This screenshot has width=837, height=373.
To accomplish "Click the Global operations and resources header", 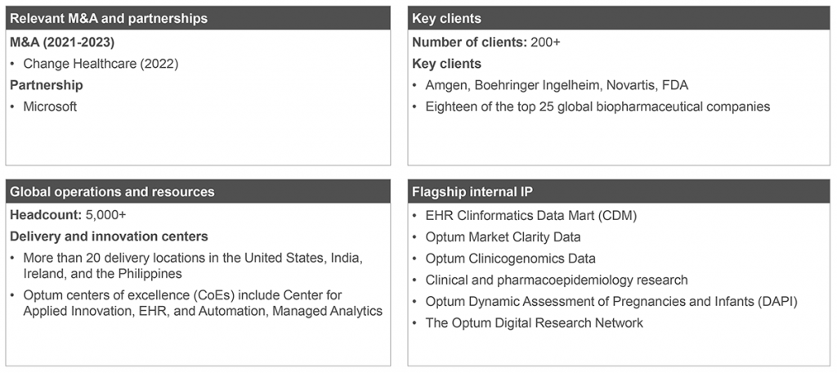I will [198, 191].
